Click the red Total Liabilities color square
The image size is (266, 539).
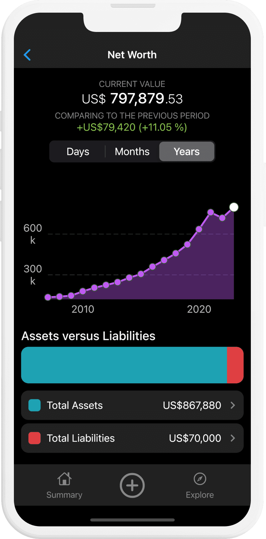[34, 438]
